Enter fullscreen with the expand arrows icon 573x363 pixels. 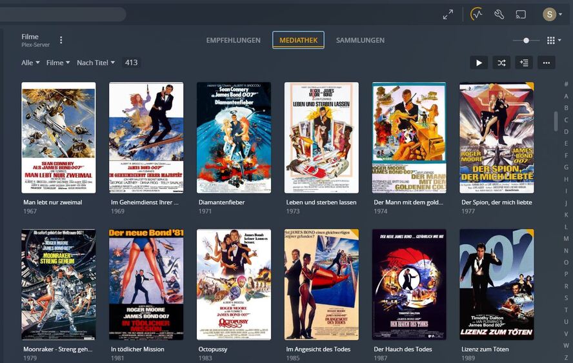[x=448, y=15]
